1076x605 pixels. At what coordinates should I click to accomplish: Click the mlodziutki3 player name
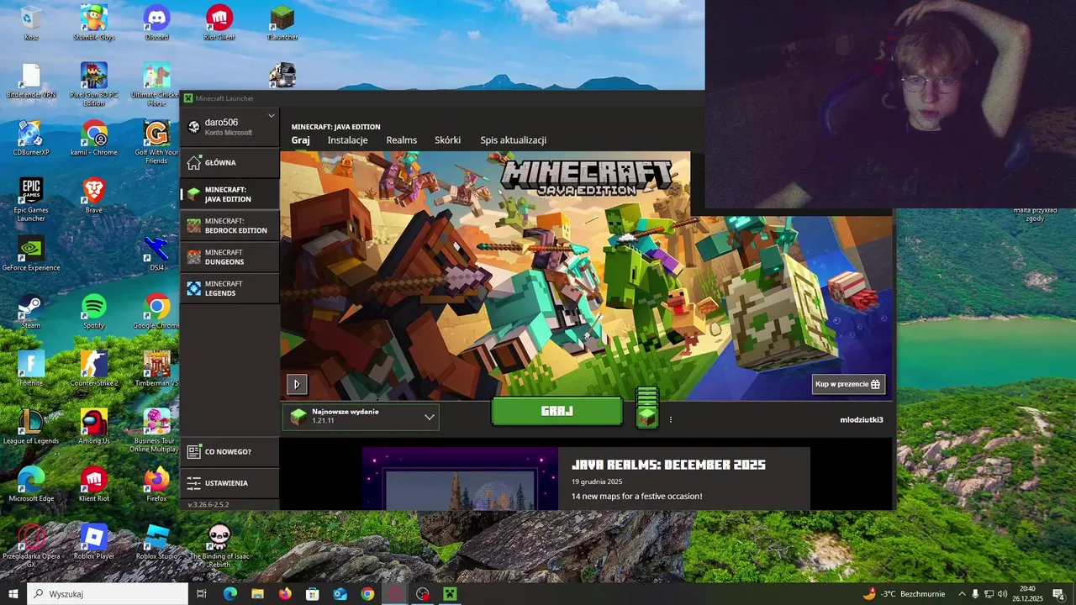(x=862, y=419)
